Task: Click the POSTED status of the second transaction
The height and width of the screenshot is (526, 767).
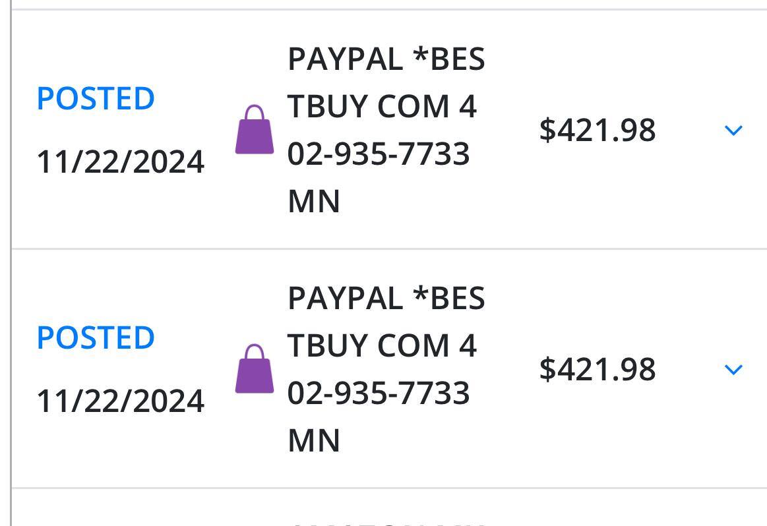Action: coord(96,337)
